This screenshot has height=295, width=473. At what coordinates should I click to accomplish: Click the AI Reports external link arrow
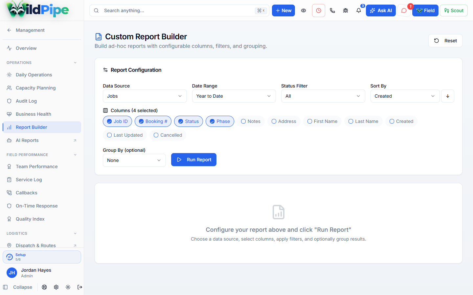(x=75, y=141)
